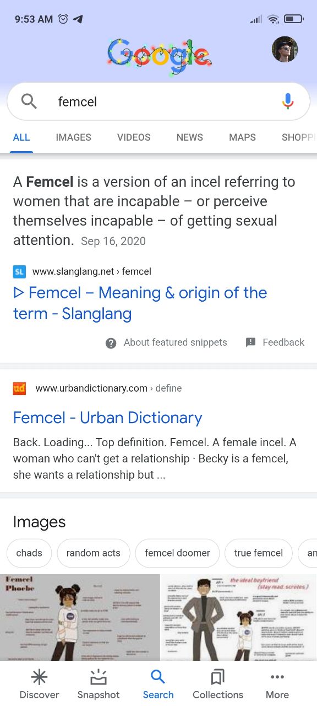This screenshot has width=317, height=706.
Task: Switch to the IMAGES tab
Action: coord(73,137)
